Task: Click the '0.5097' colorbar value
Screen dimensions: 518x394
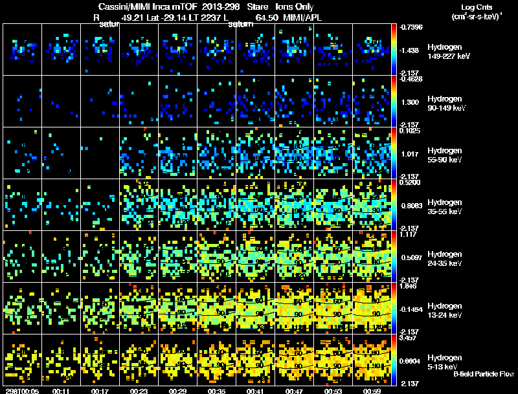Action: point(412,257)
